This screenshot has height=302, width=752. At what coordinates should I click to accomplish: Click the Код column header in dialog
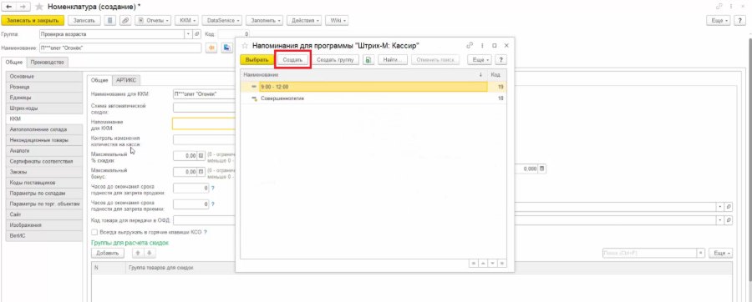pyautogui.click(x=495, y=75)
